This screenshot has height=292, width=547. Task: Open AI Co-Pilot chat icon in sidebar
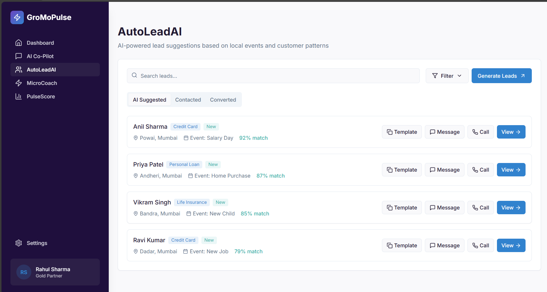click(18, 56)
